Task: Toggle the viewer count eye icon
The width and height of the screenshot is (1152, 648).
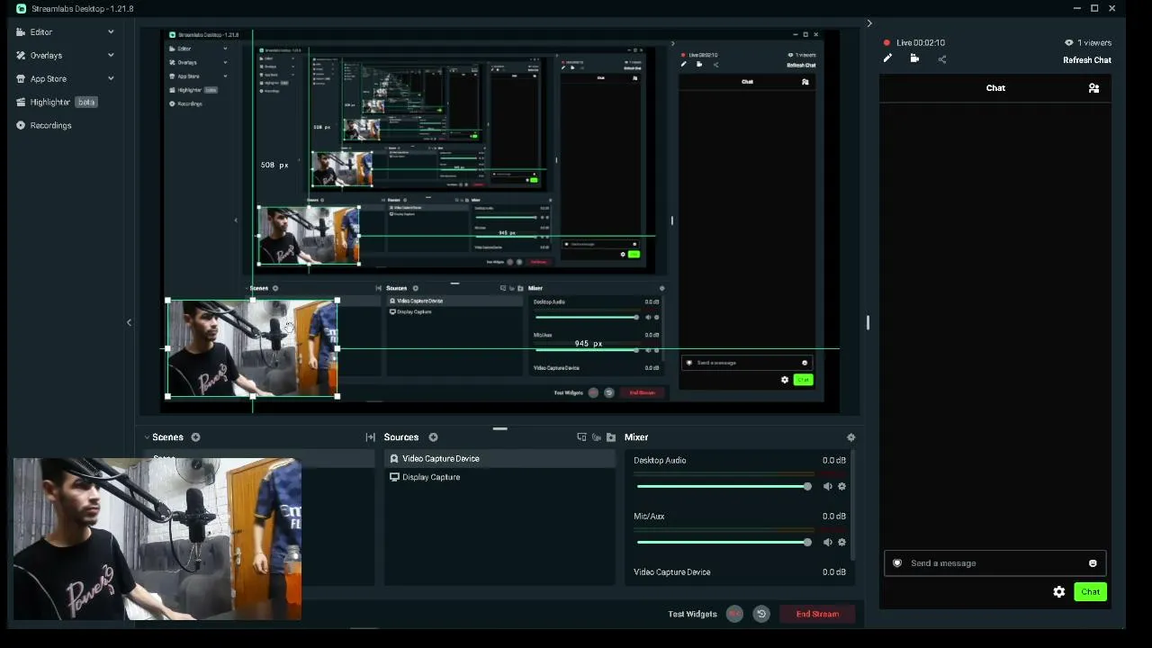Action: point(1068,43)
